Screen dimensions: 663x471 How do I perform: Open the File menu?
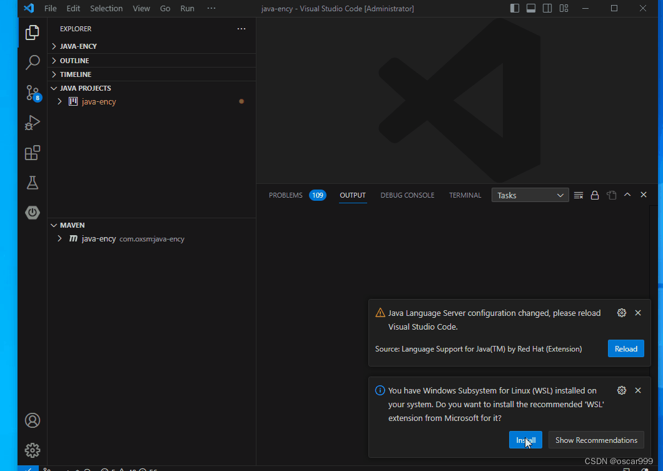click(50, 9)
